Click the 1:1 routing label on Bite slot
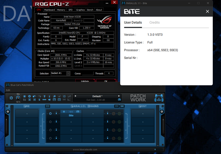The image size is (221, 154). coord(71,112)
